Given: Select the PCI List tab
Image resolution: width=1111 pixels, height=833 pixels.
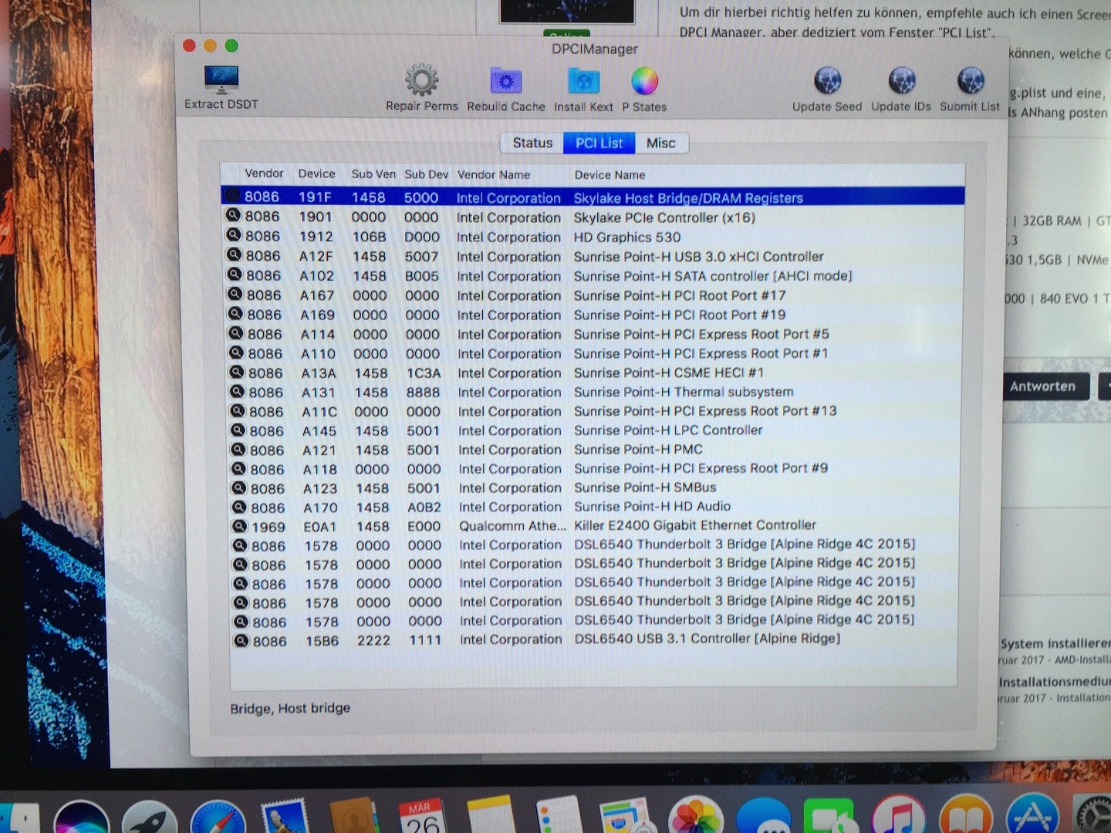Looking at the screenshot, I should 599,143.
